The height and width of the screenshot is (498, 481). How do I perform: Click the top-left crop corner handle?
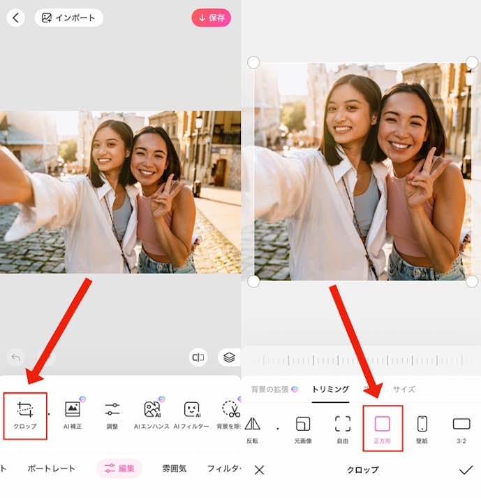pos(253,62)
